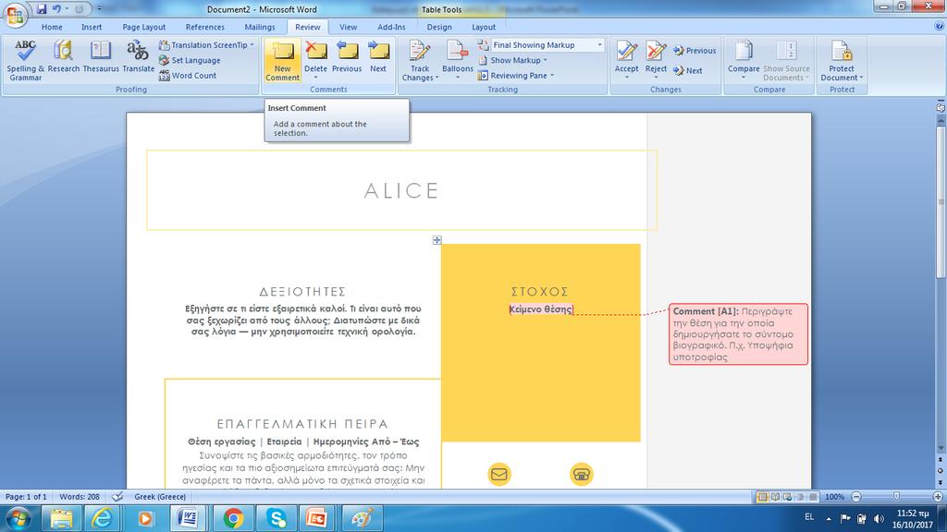
Task: Open Windows Start menu
Action: [x=18, y=518]
